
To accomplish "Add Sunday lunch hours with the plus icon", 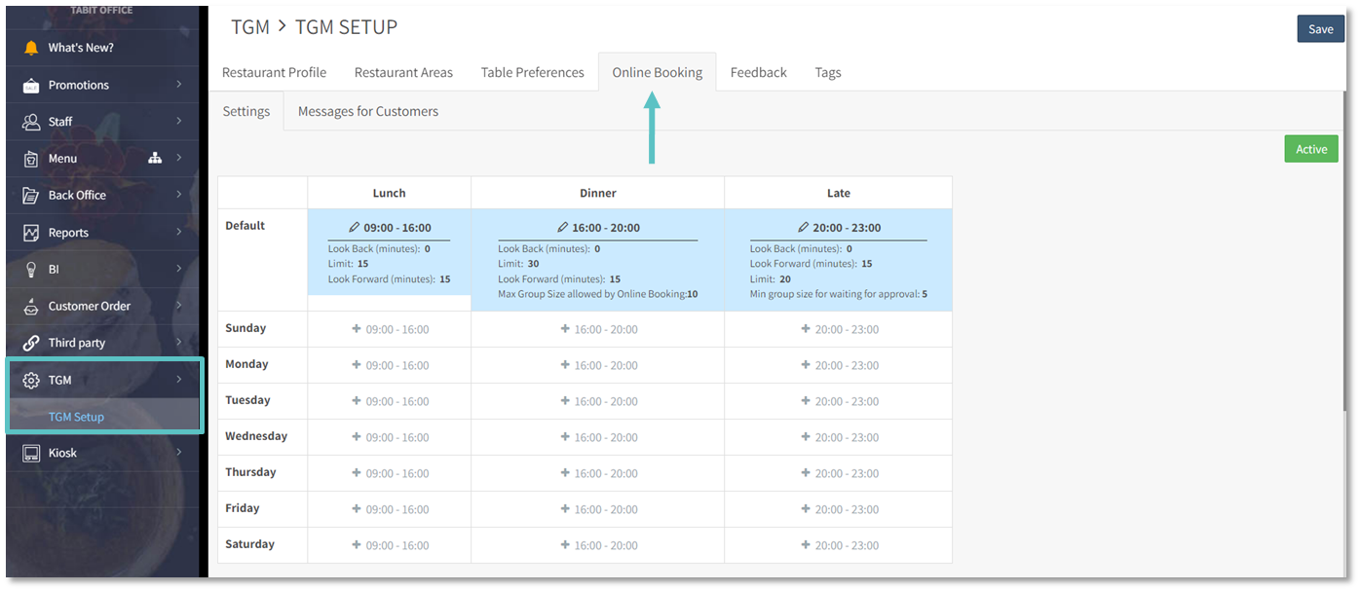I will click(x=356, y=328).
